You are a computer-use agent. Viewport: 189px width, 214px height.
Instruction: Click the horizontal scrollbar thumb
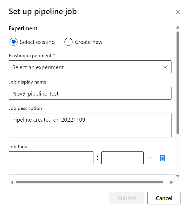click(89, 182)
